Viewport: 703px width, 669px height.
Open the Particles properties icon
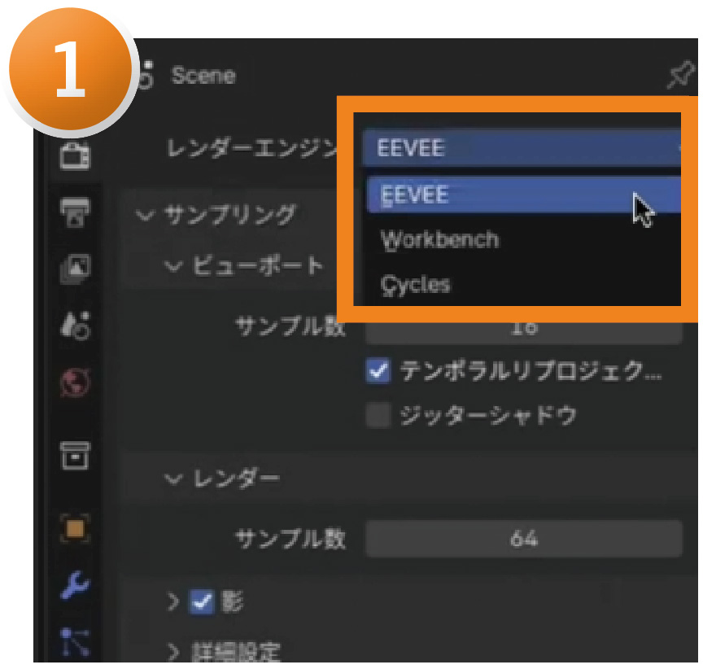tap(75, 641)
